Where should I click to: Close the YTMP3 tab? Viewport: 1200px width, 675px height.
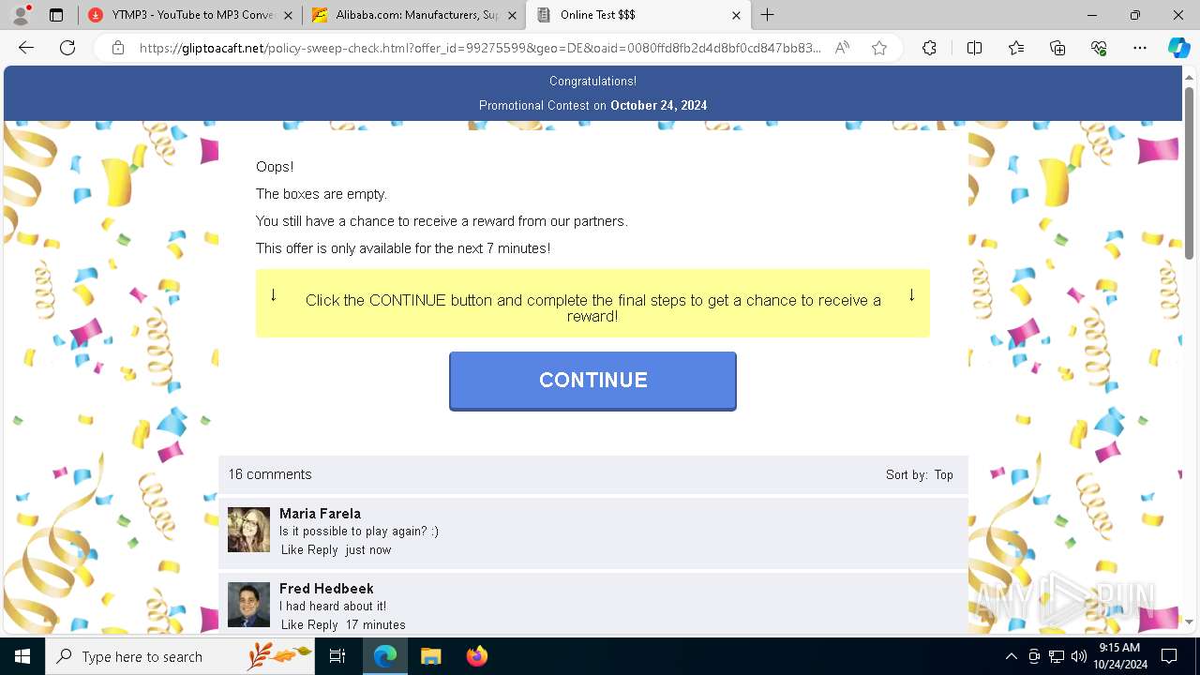coord(288,15)
